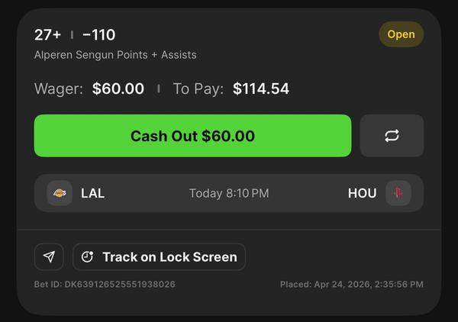
Task: Click the $60.00 wager amount
Action: pyautogui.click(x=118, y=89)
